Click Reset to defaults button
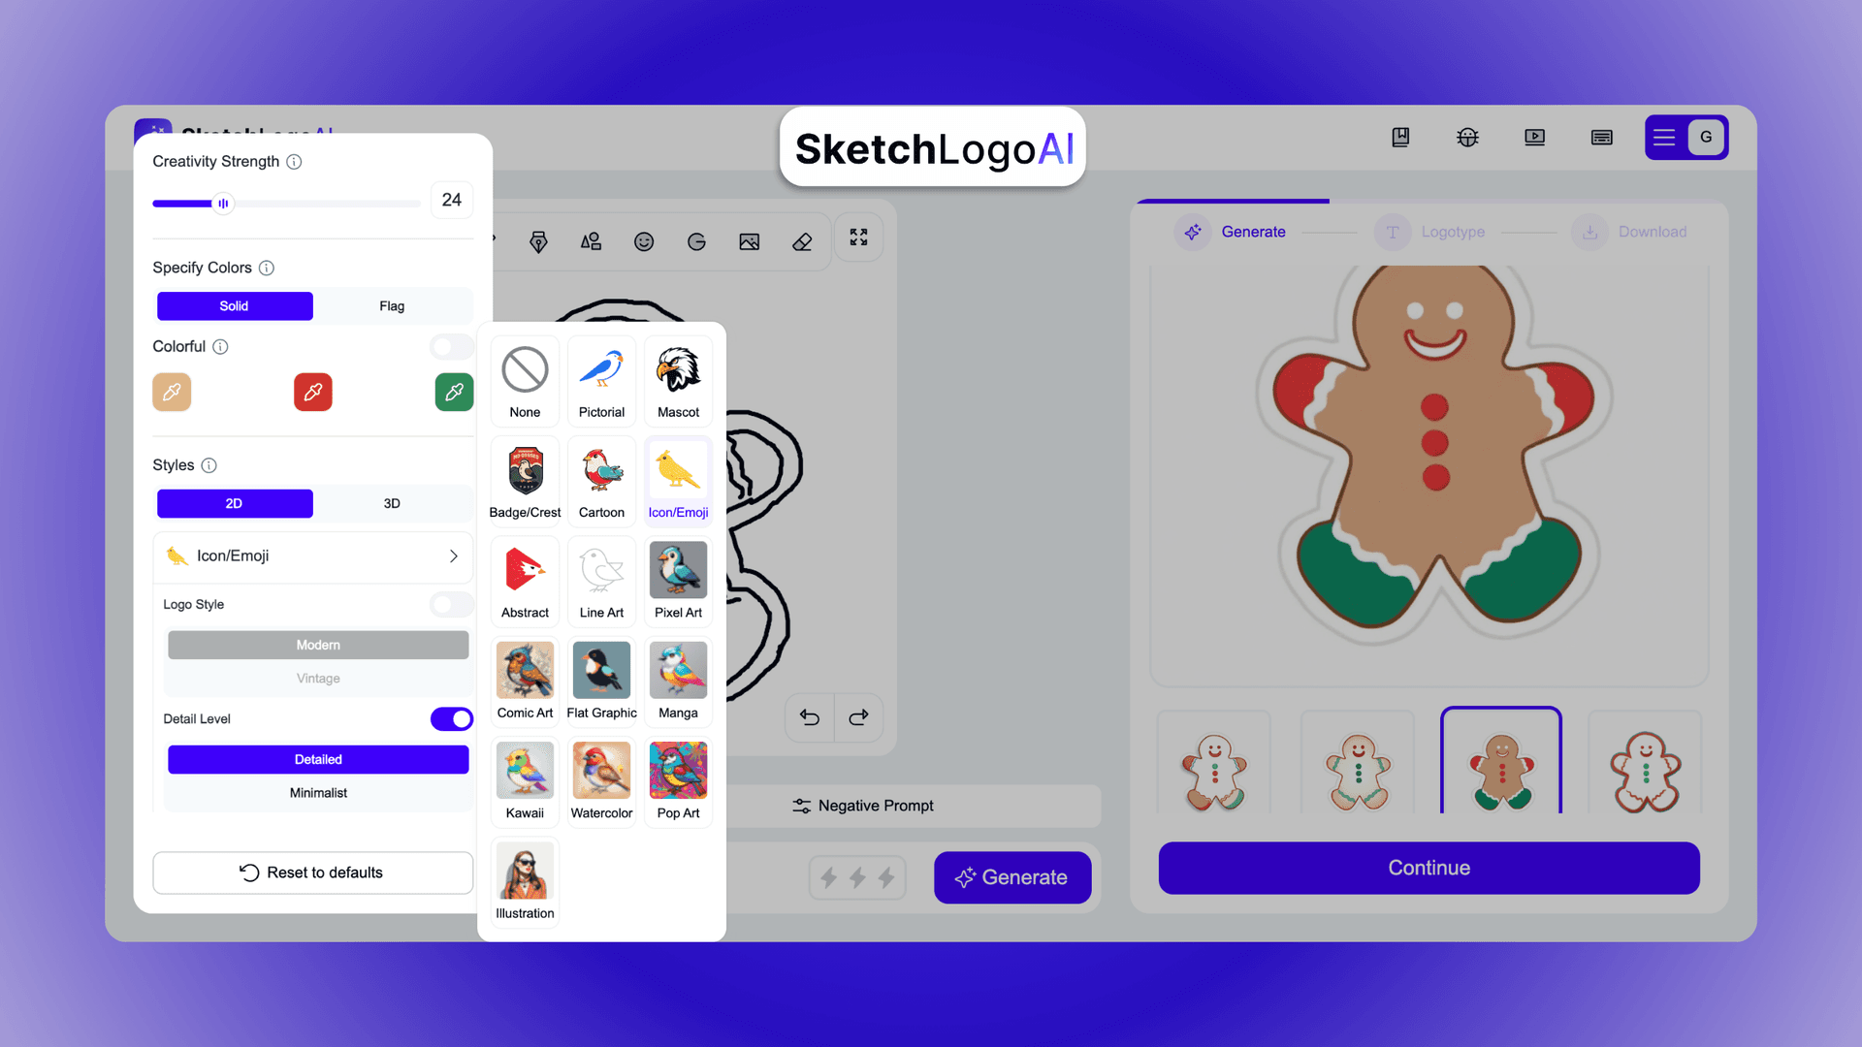Image resolution: width=1862 pixels, height=1047 pixels. (x=312, y=871)
